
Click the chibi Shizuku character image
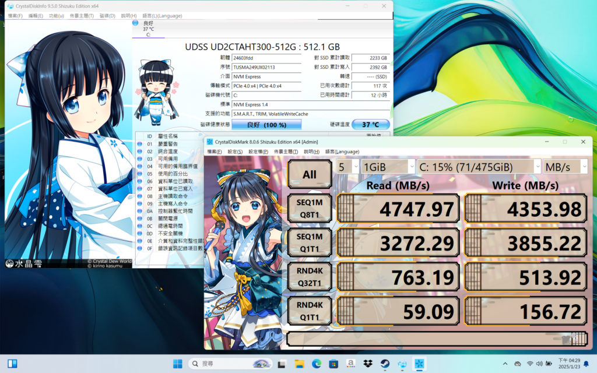pos(156,92)
